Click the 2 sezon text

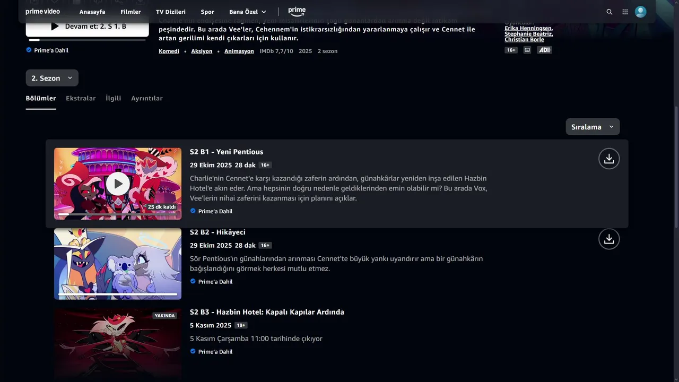[x=327, y=51]
